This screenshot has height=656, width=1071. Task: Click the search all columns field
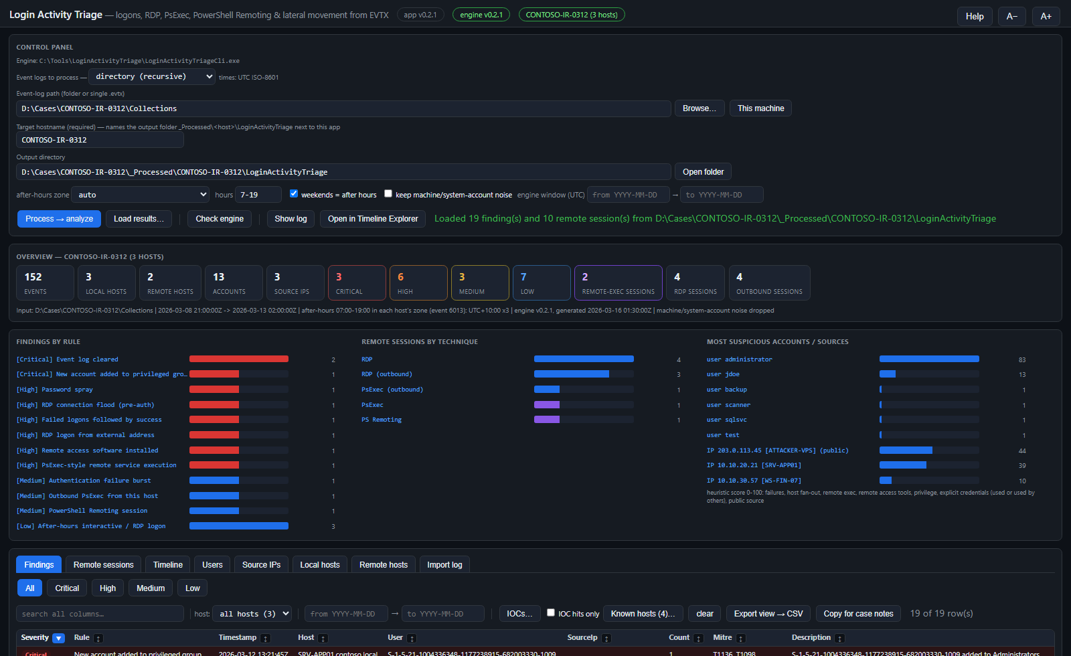(100, 614)
